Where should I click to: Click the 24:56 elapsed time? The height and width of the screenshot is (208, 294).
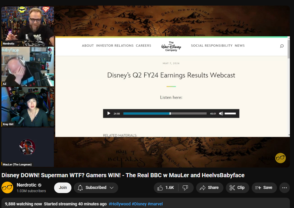(117, 114)
